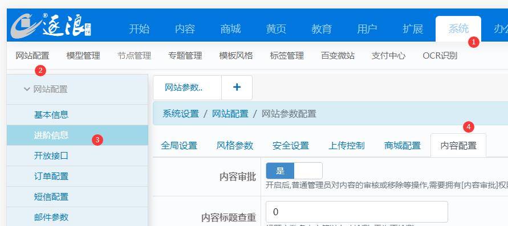Click 网站配置 breadcrumb link

pyautogui.click(x=230, y=114)
